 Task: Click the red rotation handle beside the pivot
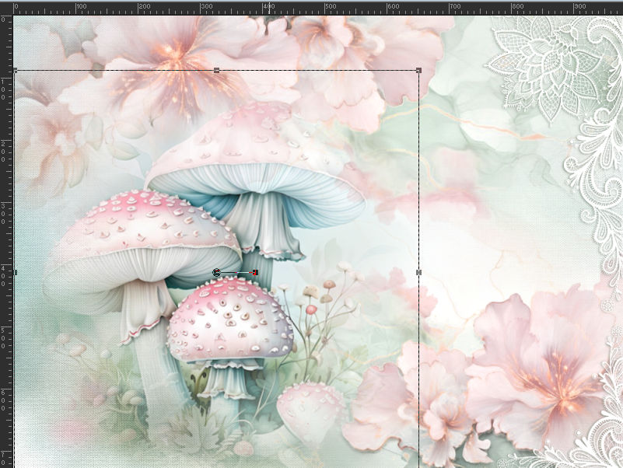255,272
